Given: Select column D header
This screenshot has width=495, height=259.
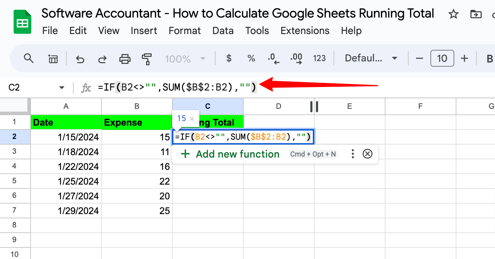Looking at the screenshot, I should pos(279,106).
